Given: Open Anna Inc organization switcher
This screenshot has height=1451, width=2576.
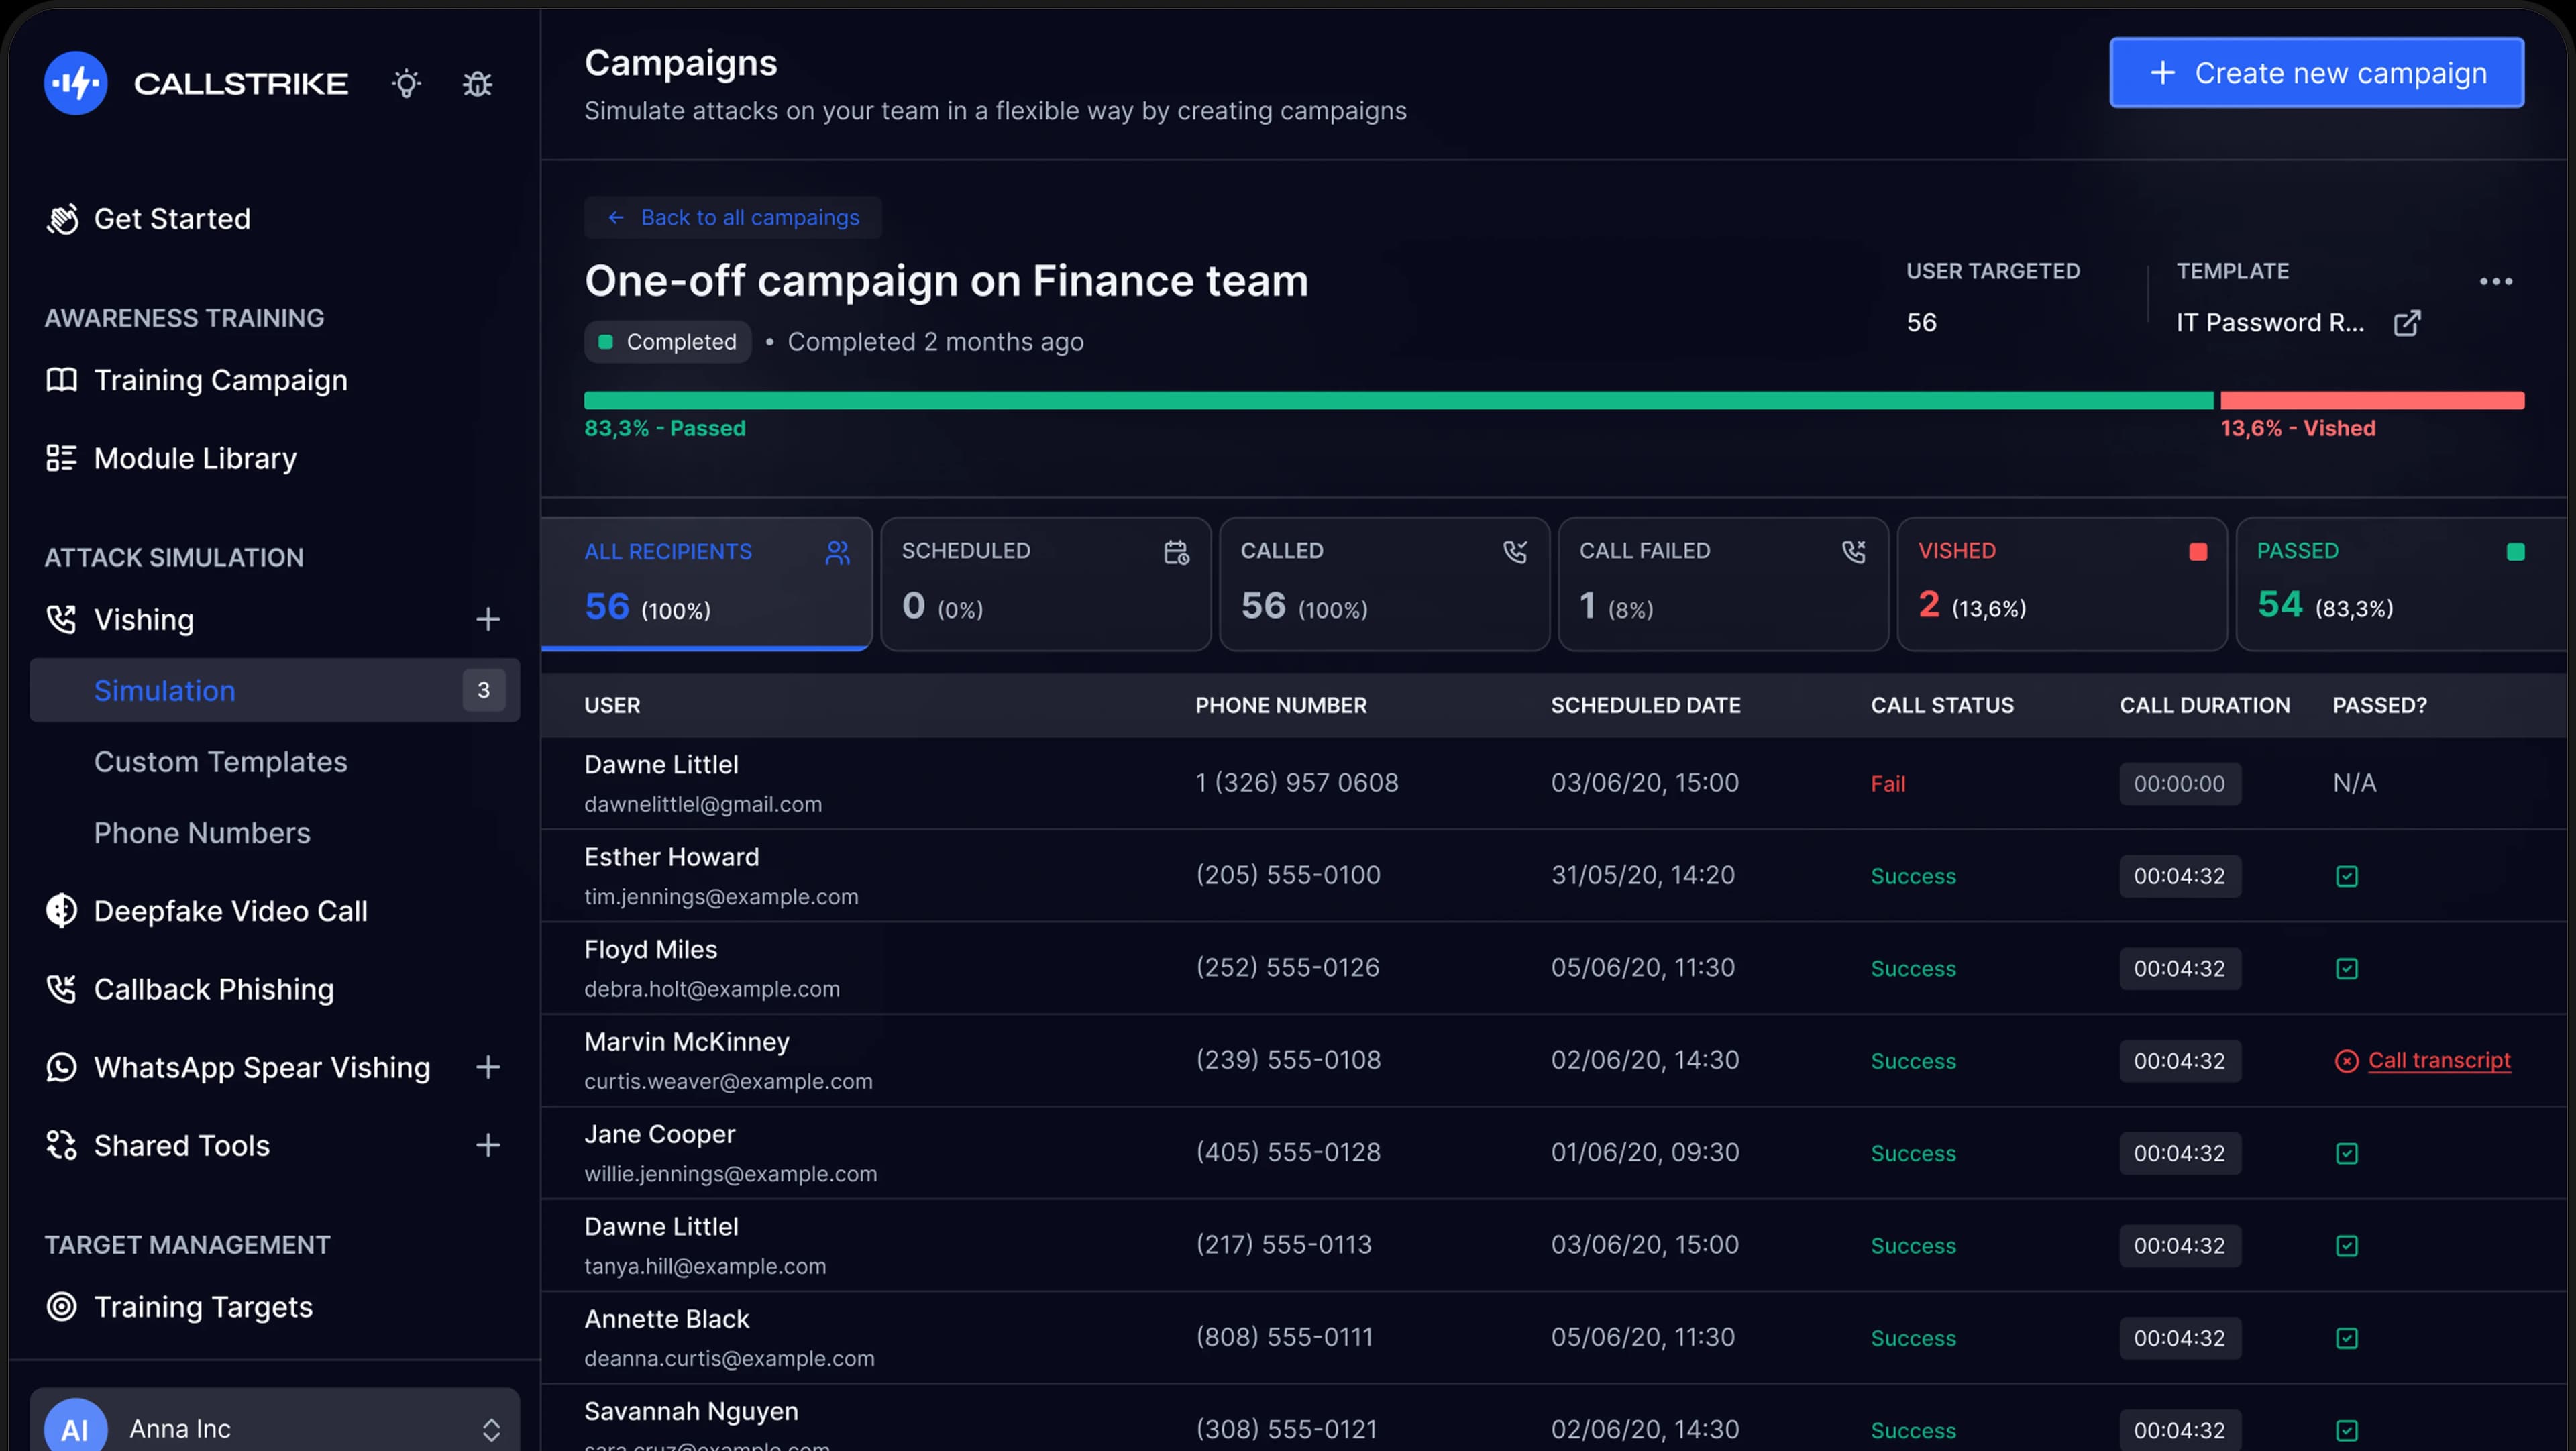Looking at the screenshot, I should click(x=275, y=1428).
